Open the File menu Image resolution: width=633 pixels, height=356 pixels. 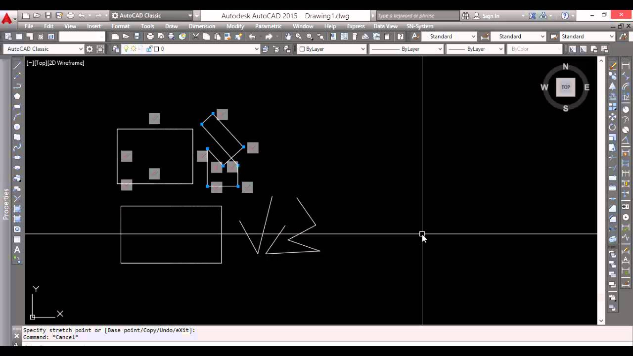pyautogui.click(x=29, y=26)
